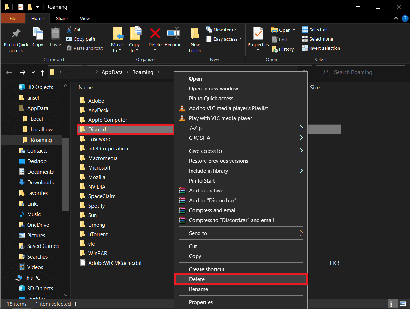
Task: Click the blue Help question mark icon
Action: click(x=405, y=19)
